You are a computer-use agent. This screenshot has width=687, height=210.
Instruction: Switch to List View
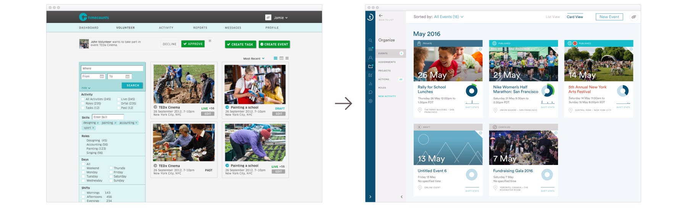tap(553, 17)
